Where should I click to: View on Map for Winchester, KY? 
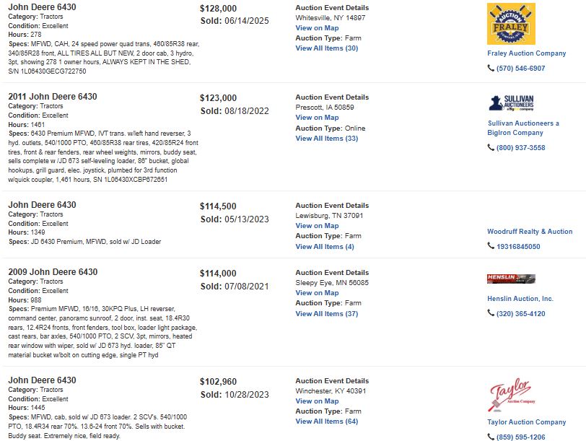click(317, 401)
